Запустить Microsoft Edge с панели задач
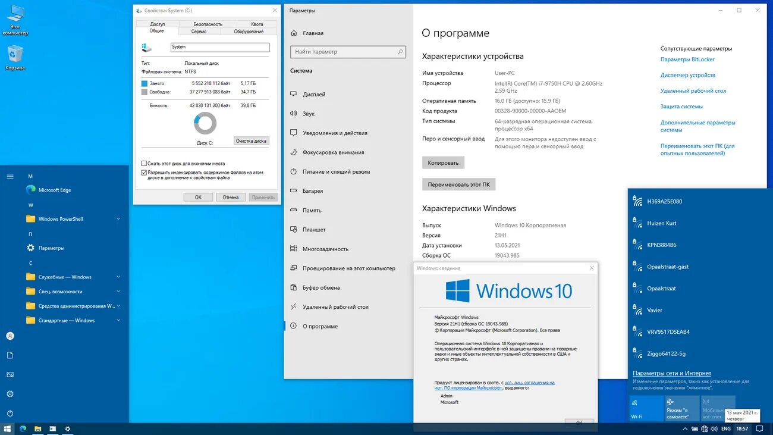This screenshot has height=435, width=773. point(23,428)
